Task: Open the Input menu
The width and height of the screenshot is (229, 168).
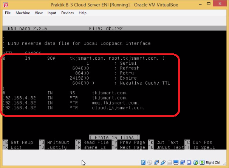Action: click(52, 13)
